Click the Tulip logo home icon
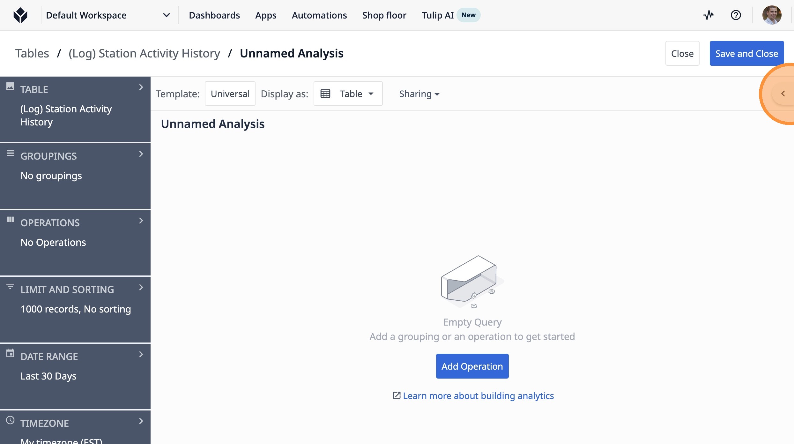 (x=20, y=15)
